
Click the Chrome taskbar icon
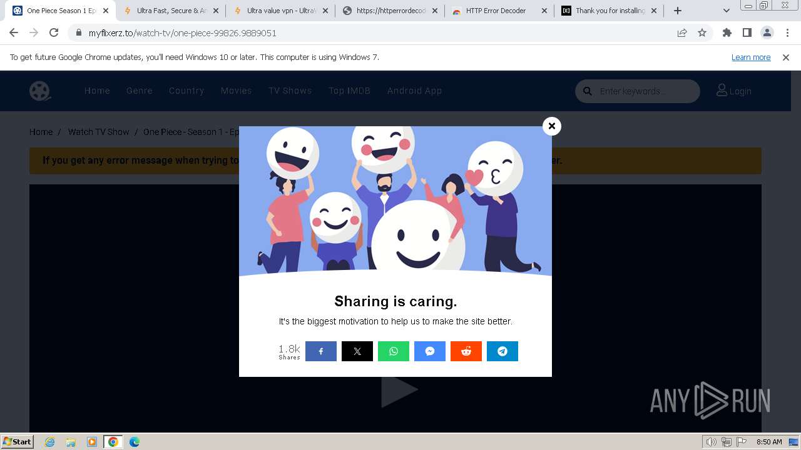[113, 442]
